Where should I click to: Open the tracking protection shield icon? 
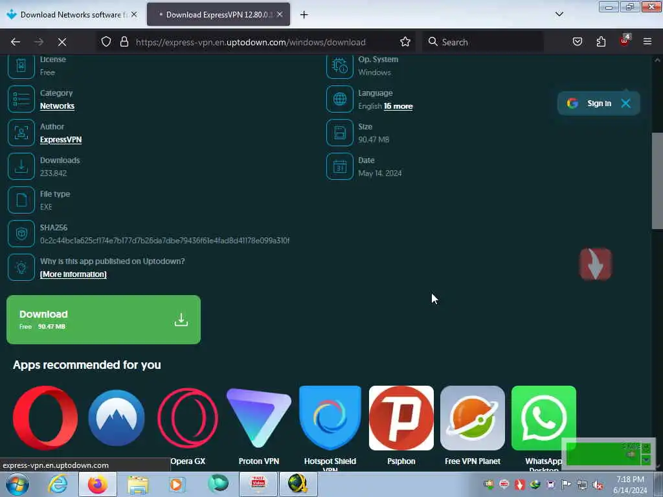[106, 42]
